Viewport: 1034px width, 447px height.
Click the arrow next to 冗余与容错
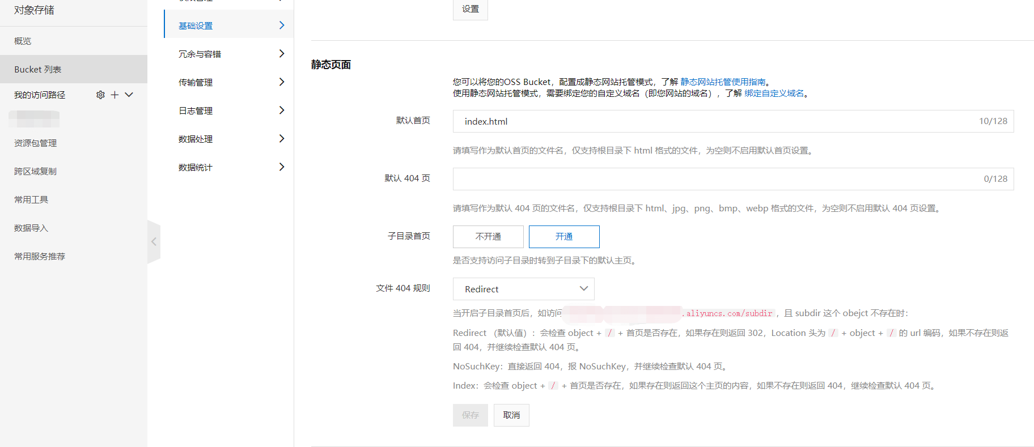coord(282,54)
